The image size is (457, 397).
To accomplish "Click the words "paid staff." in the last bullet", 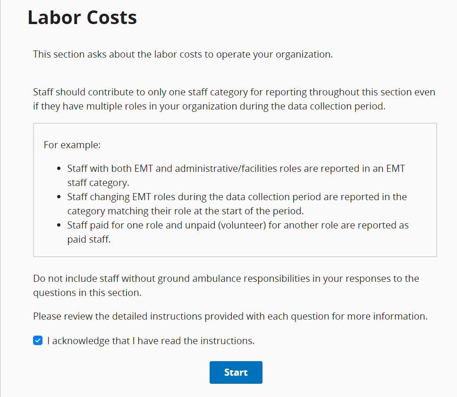I will coord(89,239).
